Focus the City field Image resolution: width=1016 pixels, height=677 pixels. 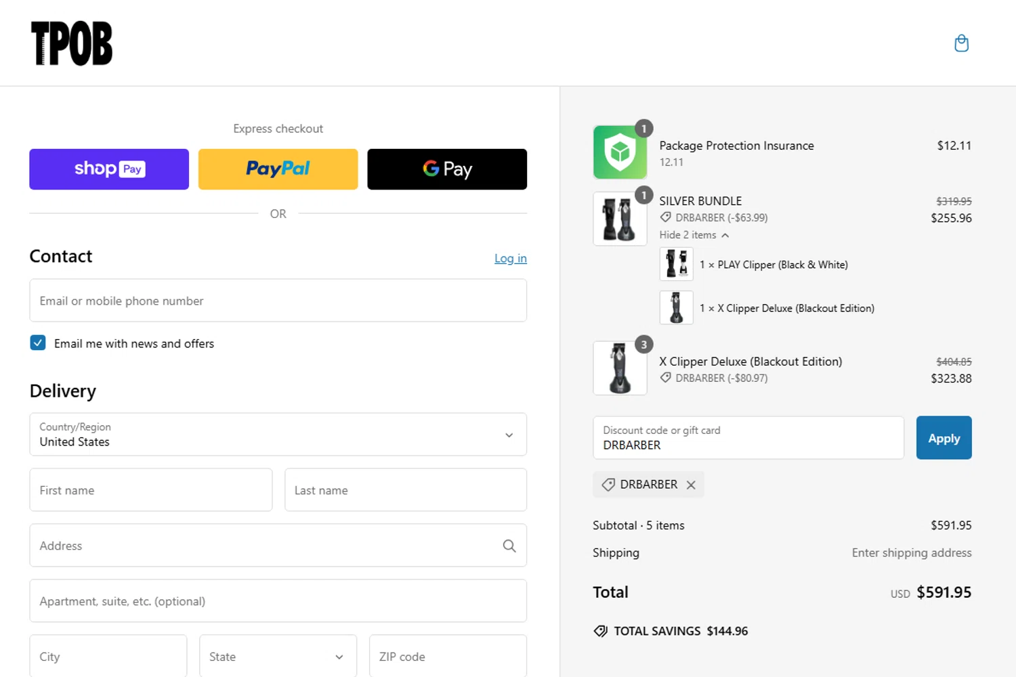(x=108, y=656)
